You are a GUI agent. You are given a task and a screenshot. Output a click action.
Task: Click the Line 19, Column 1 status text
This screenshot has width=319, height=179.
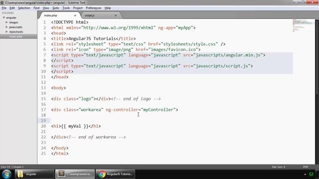point(12,167)
